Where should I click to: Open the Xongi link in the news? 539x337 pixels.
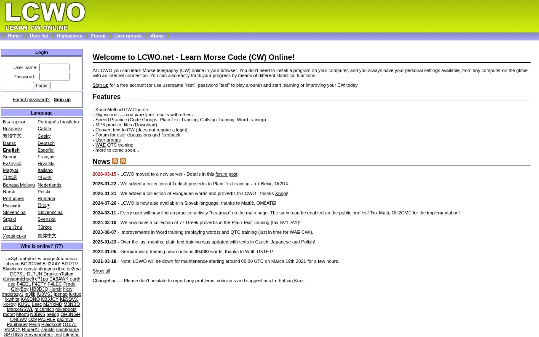tap(281, 193)
